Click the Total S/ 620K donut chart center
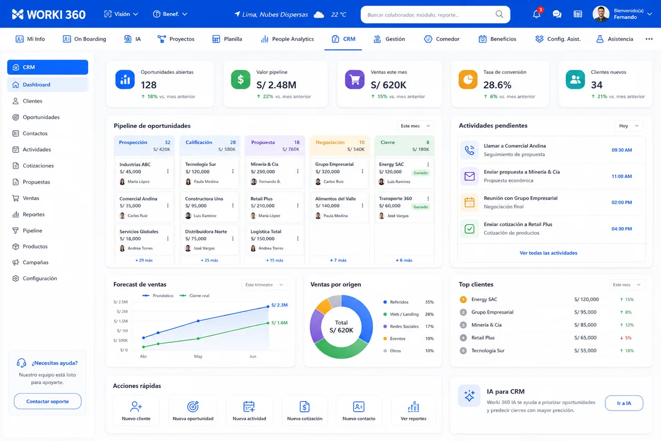661x441 pixels. 342,326
